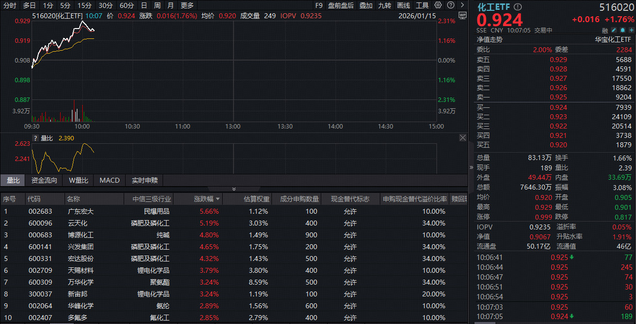636x324 pixels.
Task: Click the question-mark icon in the 量比 panel
Action: (35, 138)
